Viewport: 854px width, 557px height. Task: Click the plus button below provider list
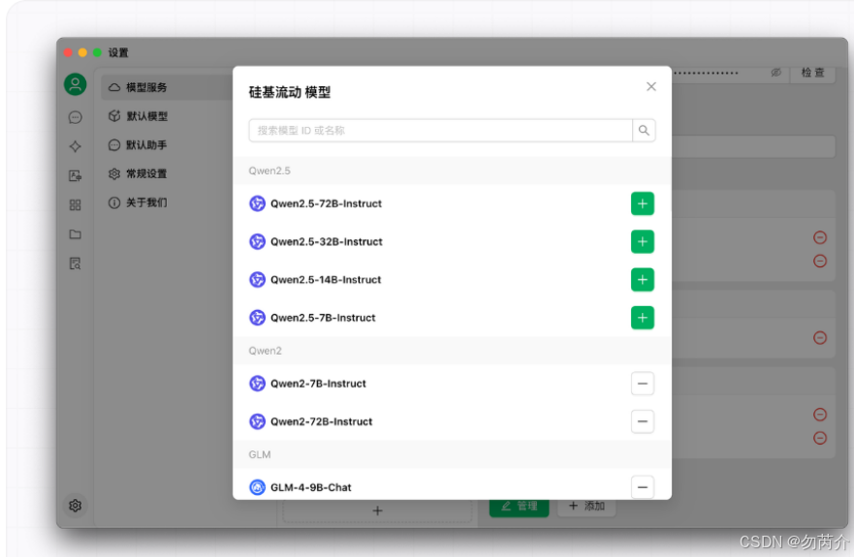click(377, 511)
